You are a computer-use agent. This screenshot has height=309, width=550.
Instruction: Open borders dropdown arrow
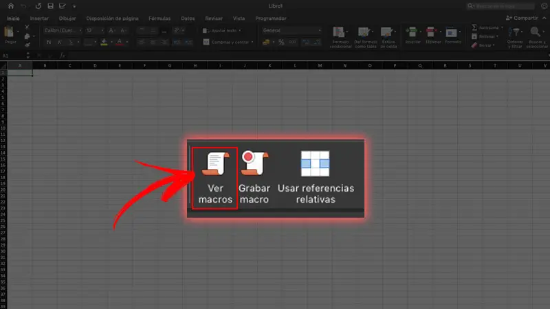pyautogui.click(x=95, y=43)
